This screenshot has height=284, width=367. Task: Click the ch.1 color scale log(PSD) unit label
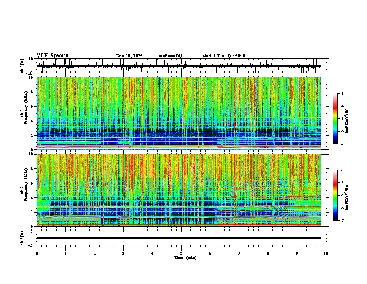tap(348, 121)
